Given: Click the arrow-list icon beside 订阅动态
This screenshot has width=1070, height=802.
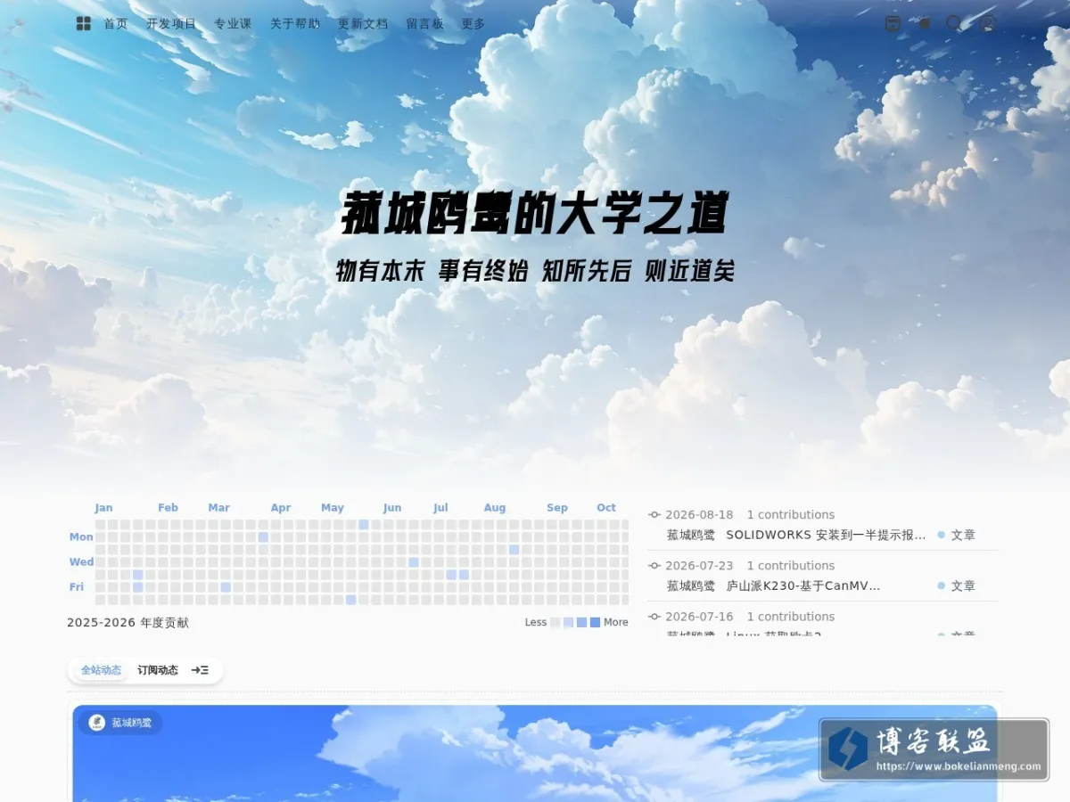Looking at the screenshot, I should coord(201,670).
